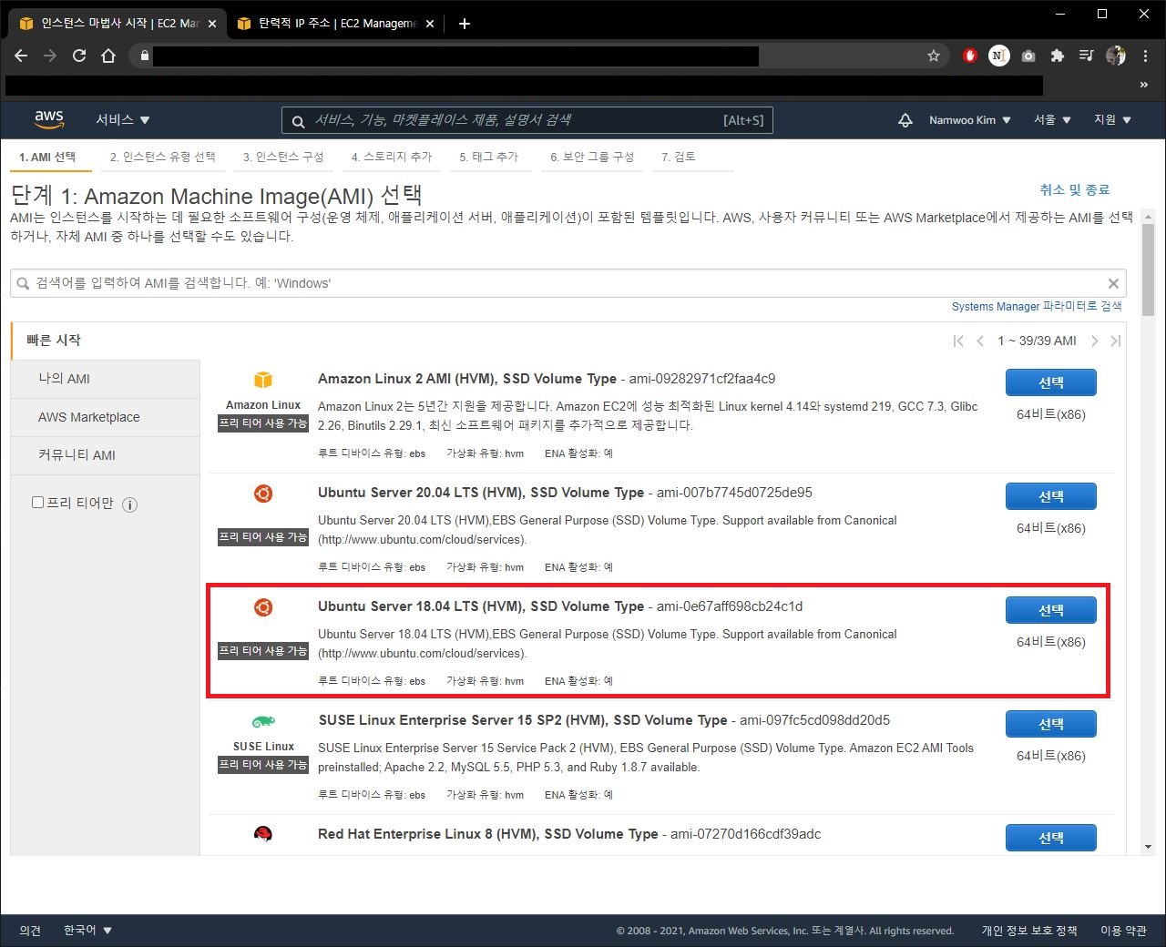
Task: Click the free tier info icon
Action: pyautogui.click(x=130, y=504)
